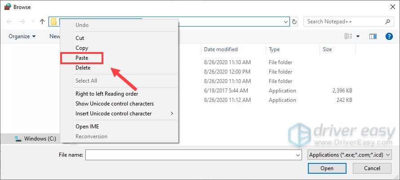
Task: Change the view layout icon
Action: pos(348,36)
